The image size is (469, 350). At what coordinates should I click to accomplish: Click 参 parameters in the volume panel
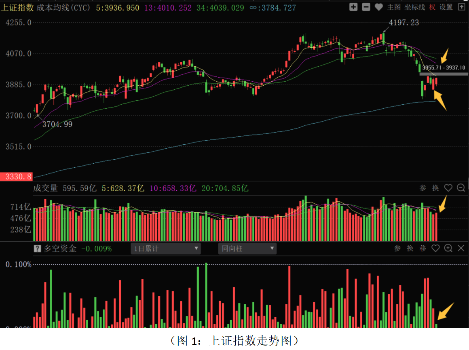(x=423, y=188)
